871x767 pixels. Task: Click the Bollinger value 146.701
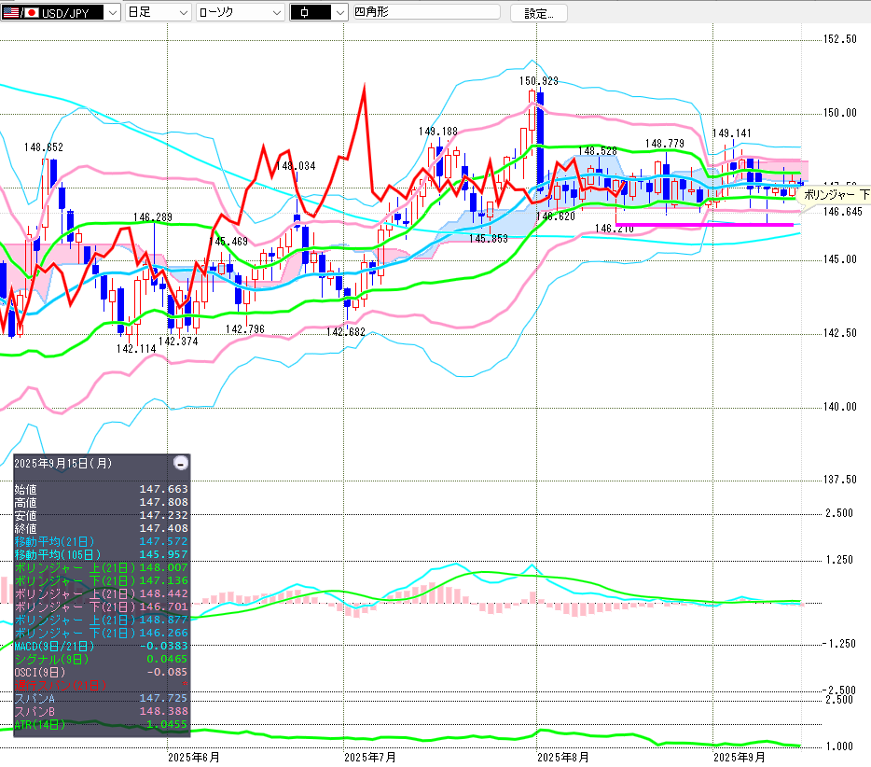pos(163,607)
